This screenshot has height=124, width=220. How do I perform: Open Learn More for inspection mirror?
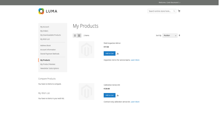click(135, 60)
